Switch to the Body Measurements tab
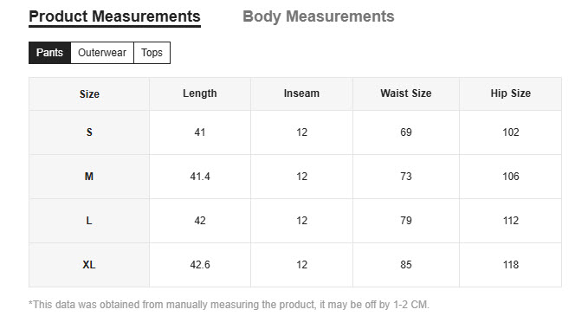This screenshot has height=316, width=575. pyautogui.click(x=319, y=16)
